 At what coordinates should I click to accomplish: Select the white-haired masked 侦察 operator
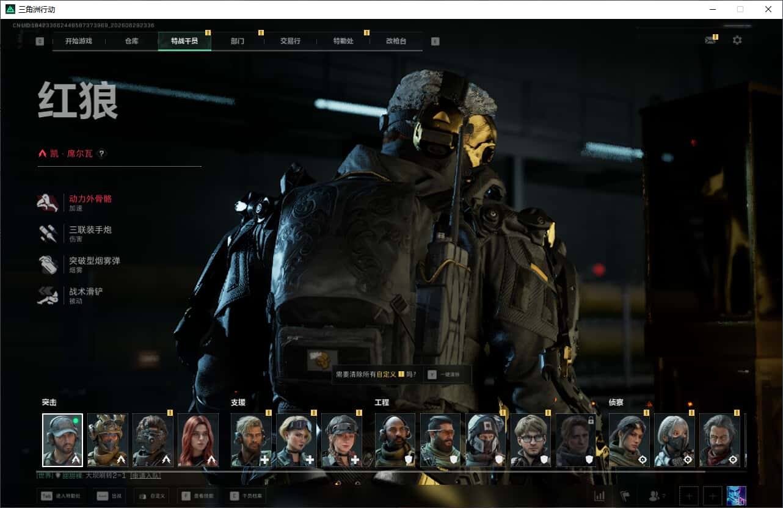(674, 440)
